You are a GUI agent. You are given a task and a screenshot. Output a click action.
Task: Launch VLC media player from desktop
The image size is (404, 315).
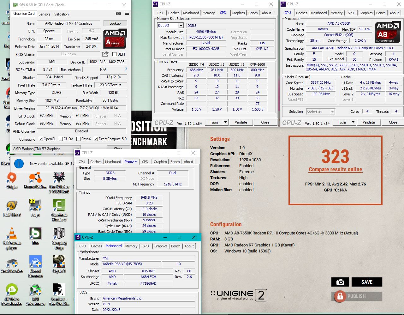pyautogui.click(x=12, y=239)
